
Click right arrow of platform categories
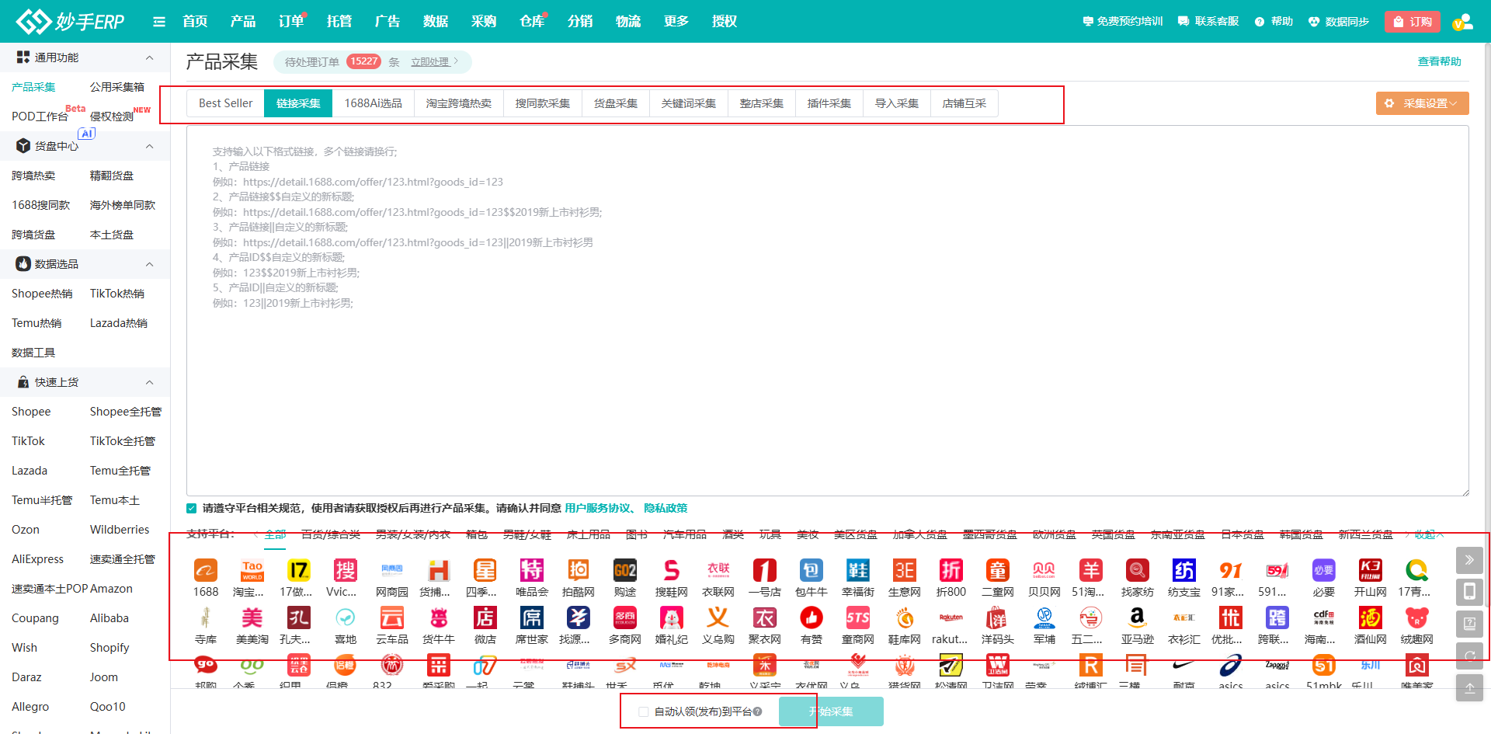click(1407, 534)
